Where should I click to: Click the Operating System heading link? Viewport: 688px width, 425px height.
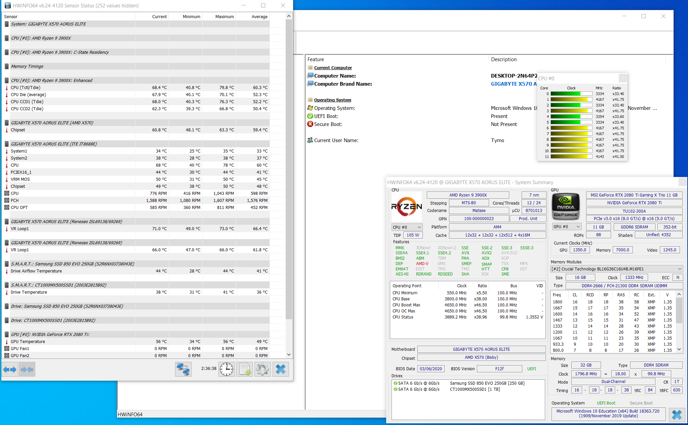[332, 100]
